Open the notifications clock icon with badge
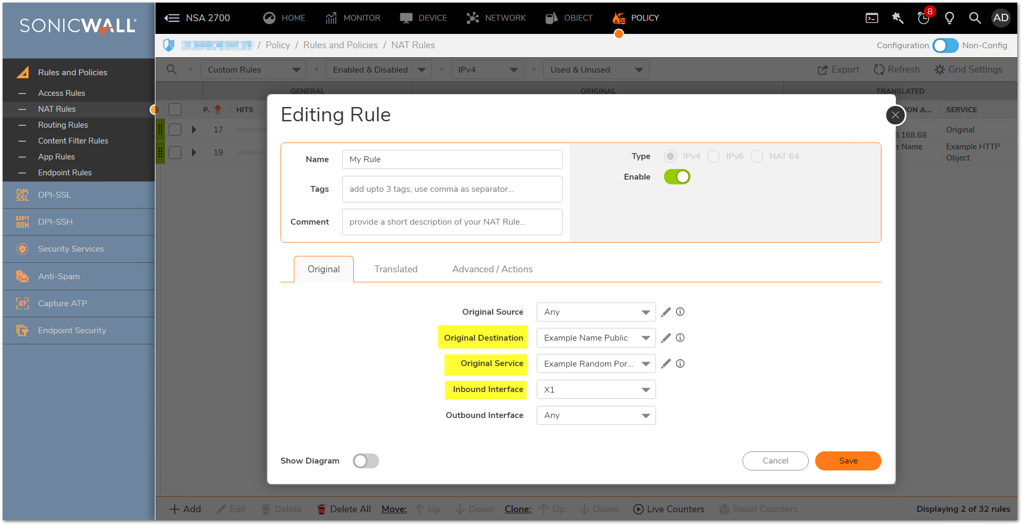 (x=923, y=18)
